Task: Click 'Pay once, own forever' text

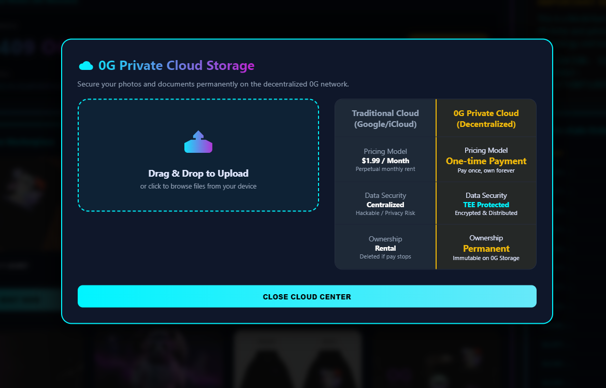Action: coord(486,170)
